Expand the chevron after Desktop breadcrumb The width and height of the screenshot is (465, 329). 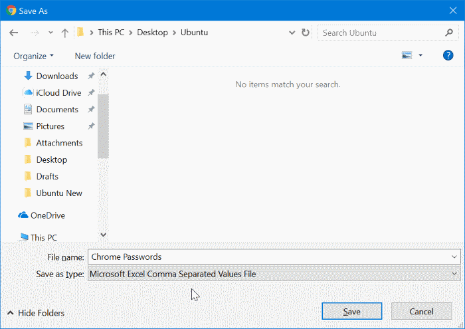click(174, 33)
